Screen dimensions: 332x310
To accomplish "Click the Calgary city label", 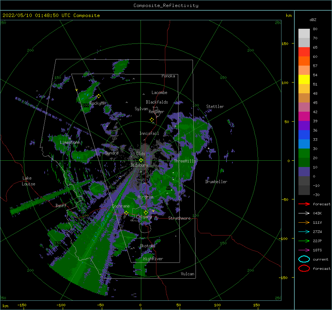I will (144, 217).
